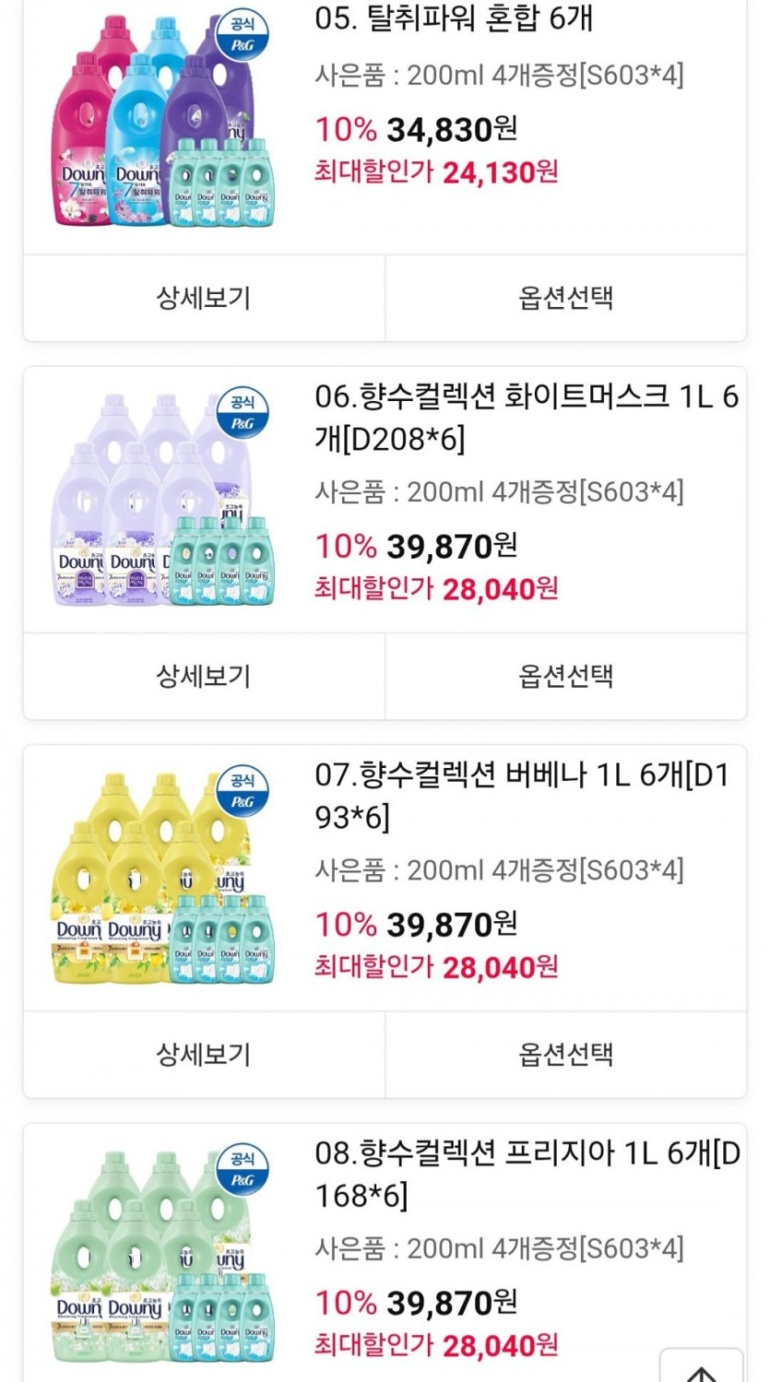Click P&G official badge on item 05
Image resolution: width=770 pixels, height=1382 pixels.
click(x=242, y=35)
